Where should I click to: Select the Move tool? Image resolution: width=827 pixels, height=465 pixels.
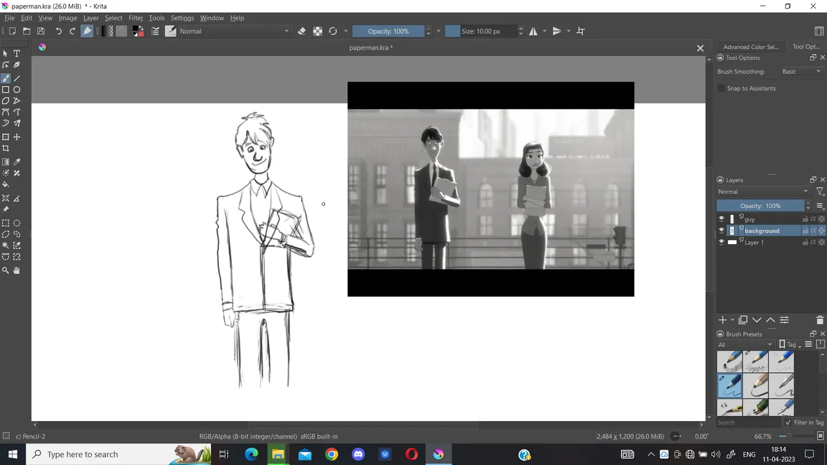[17, 137]
